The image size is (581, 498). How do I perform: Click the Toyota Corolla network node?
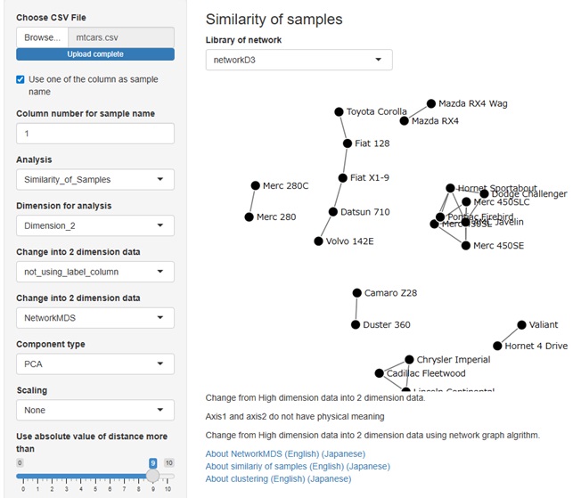coord(339,112)
